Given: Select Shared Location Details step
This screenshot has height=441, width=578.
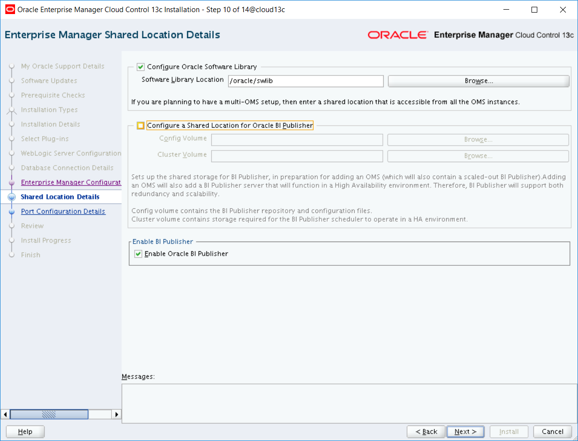Looking at the screenshot, I should click(60, 197).
